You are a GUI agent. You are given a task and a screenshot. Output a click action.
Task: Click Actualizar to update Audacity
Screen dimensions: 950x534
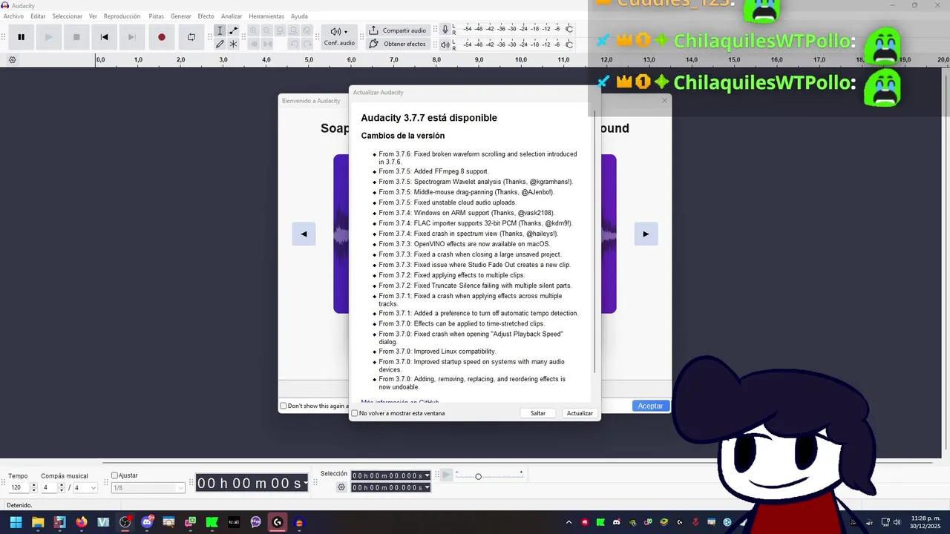pos(580,413)
